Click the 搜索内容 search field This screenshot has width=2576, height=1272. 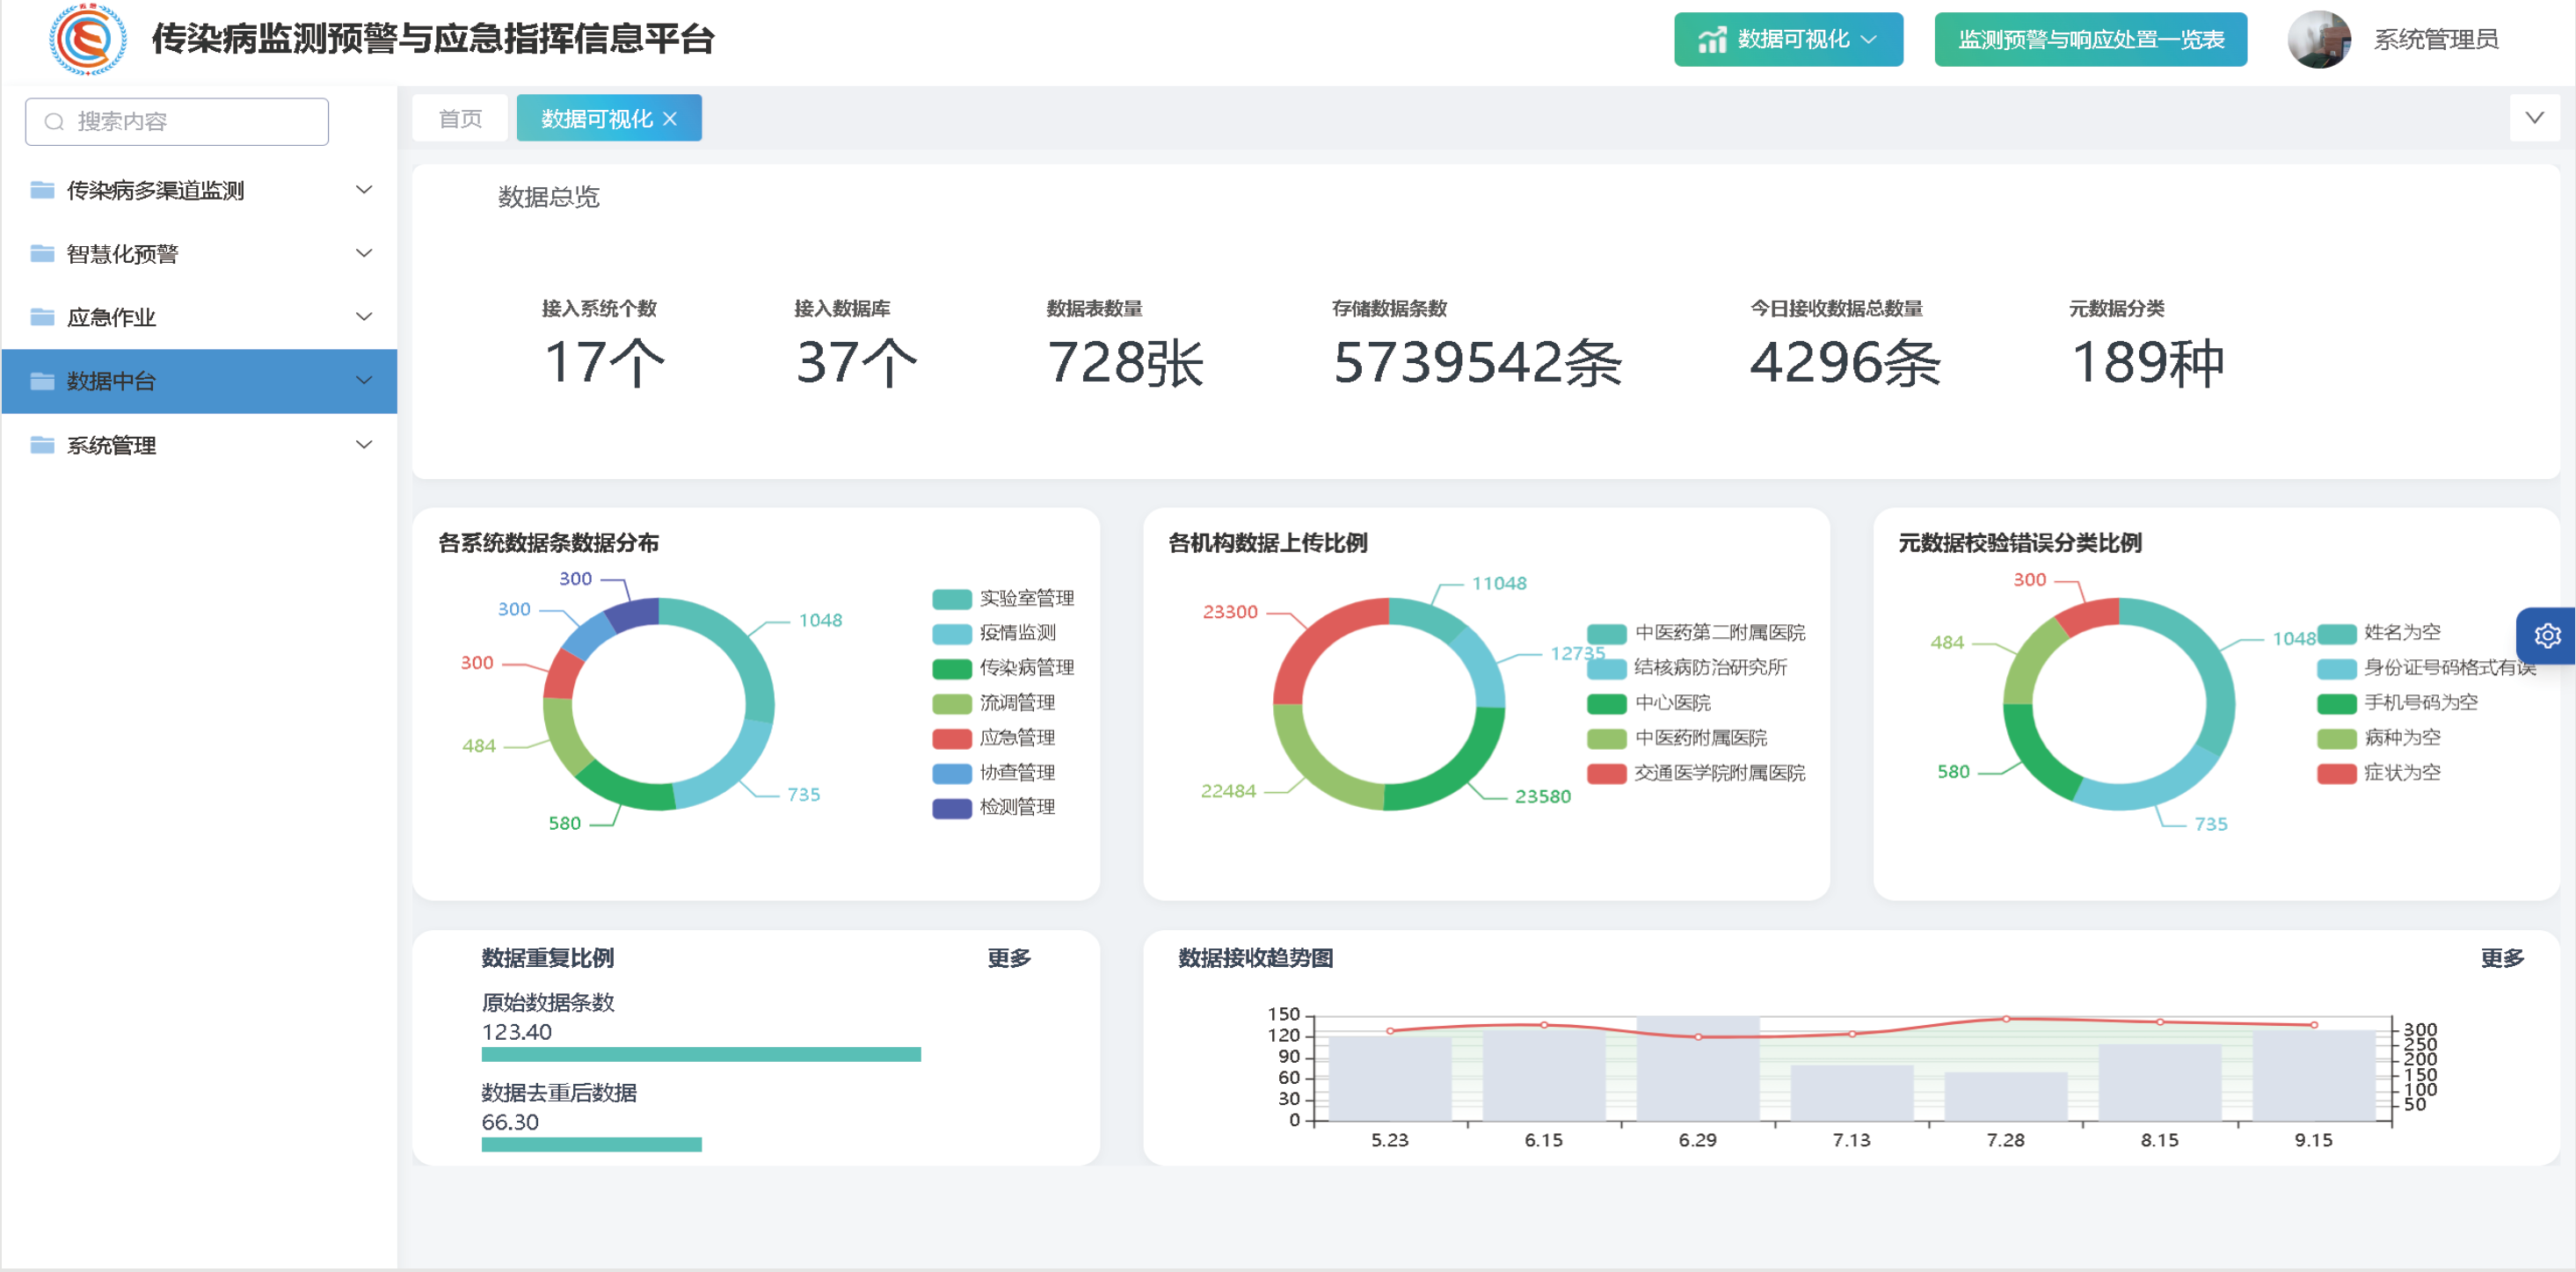coord(177,122)
